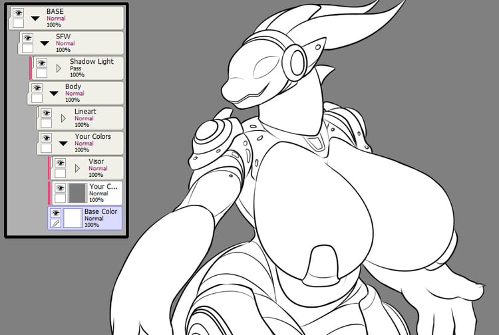This screenshot has width=499, height=335.
Task: Select the Shadow Light folder name
Action: coord(92,61)
